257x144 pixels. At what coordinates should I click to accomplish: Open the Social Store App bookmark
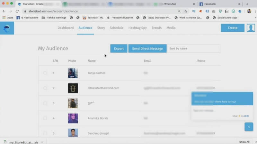[x=225, y=18]
